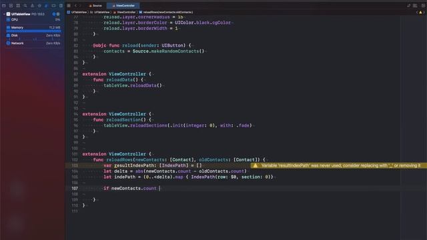The image size is (427, 240).
Task: Click '@objc func reload' declaration
Action: click(x=115, y=45)
